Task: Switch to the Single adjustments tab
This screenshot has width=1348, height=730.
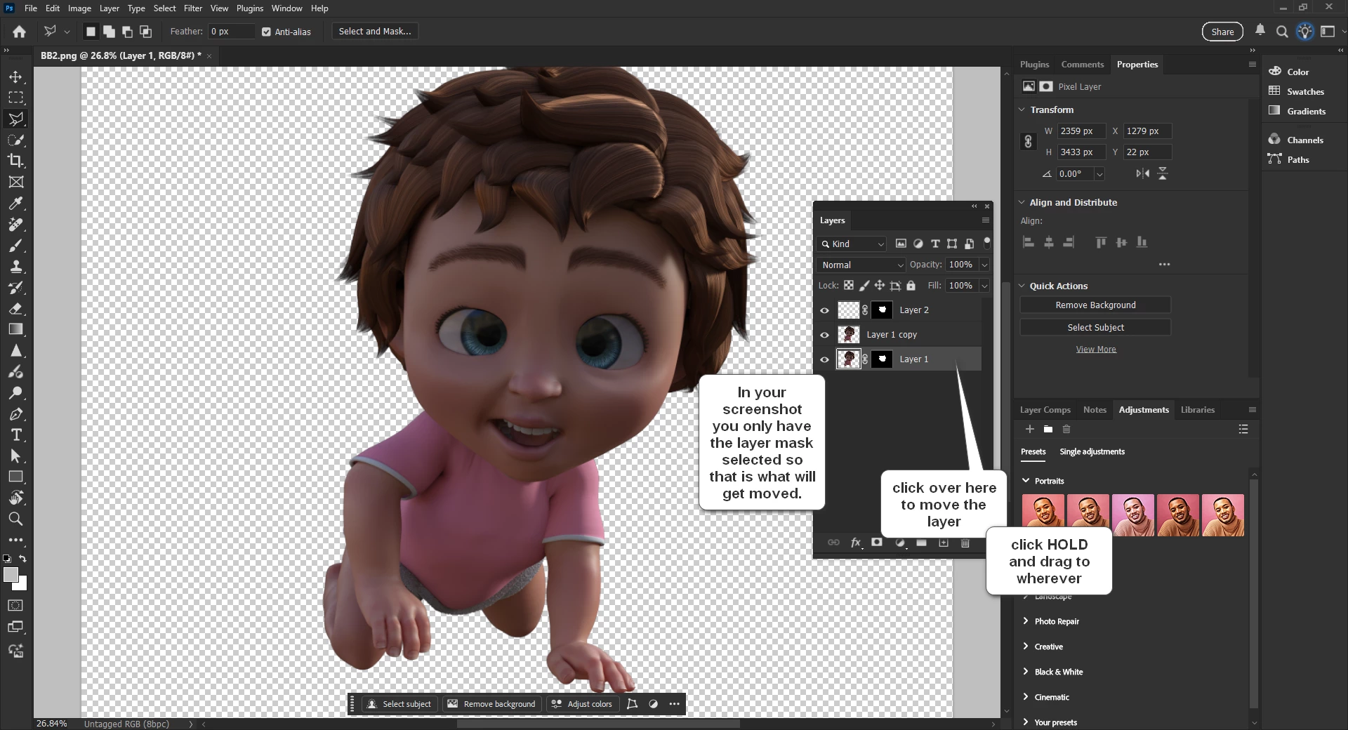Action: tap(1092, 451)
